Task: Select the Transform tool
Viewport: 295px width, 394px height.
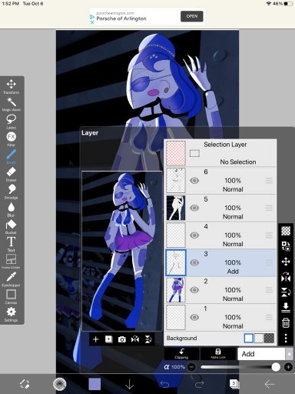Action: coord(11,86)
